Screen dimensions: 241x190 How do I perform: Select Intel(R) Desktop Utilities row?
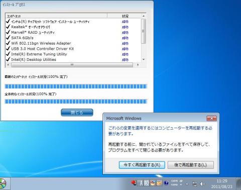pyautogui.click(x=73, y=59)
